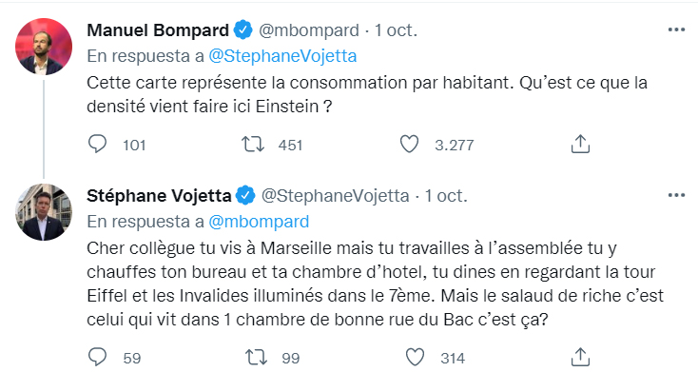Click the @StephaneVojetta mention link
The image size is (698, 372).
tap(282, 56)
